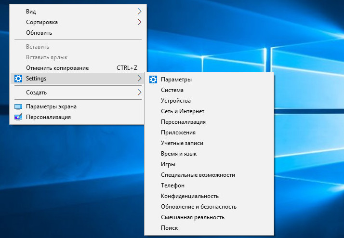
Task: Open Параметры экрана from context menu
Action: click(x=77, y=106)
